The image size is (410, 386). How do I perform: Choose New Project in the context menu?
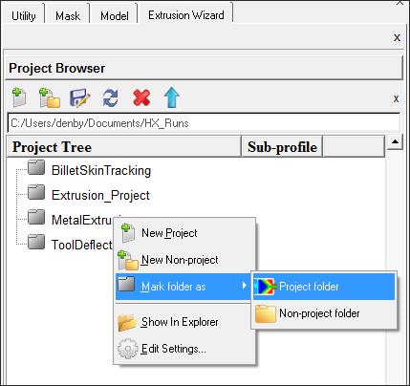pyautogui.click(x=185, y=233)
